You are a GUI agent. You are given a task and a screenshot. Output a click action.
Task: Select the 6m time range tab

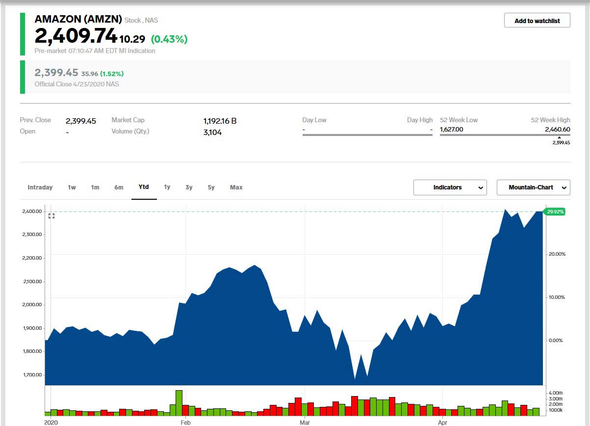point(119,187)
